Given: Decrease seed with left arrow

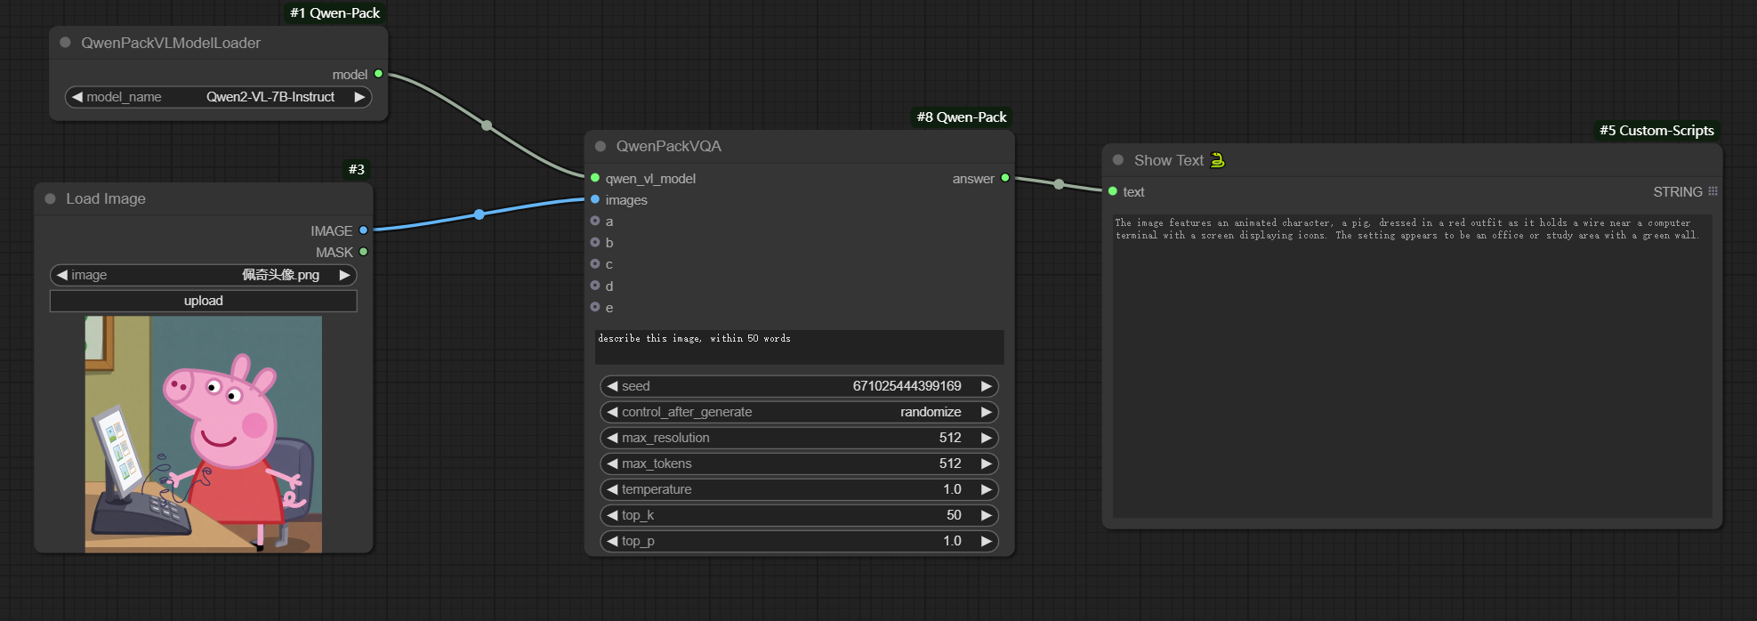Looking at the screenshot, I should (612, 386).
